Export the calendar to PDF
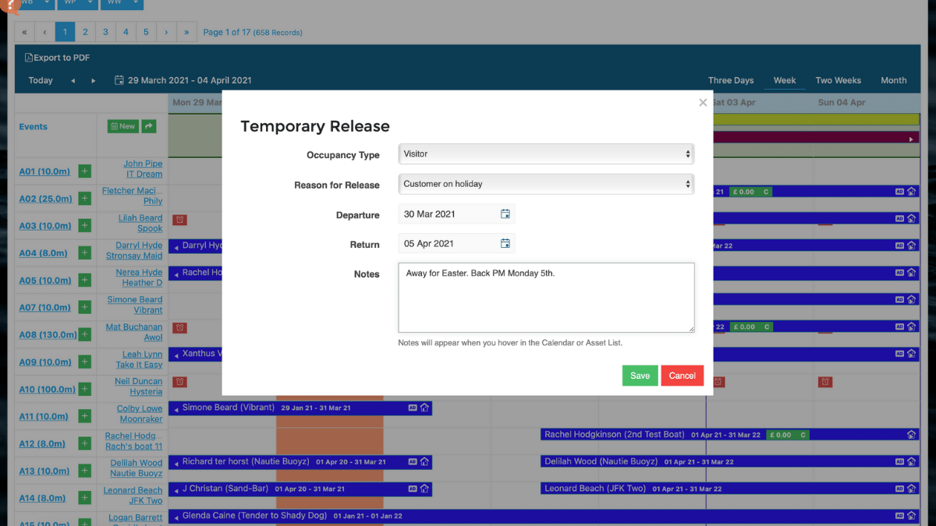Screen dimensions: 936x526 pos(56,57)
